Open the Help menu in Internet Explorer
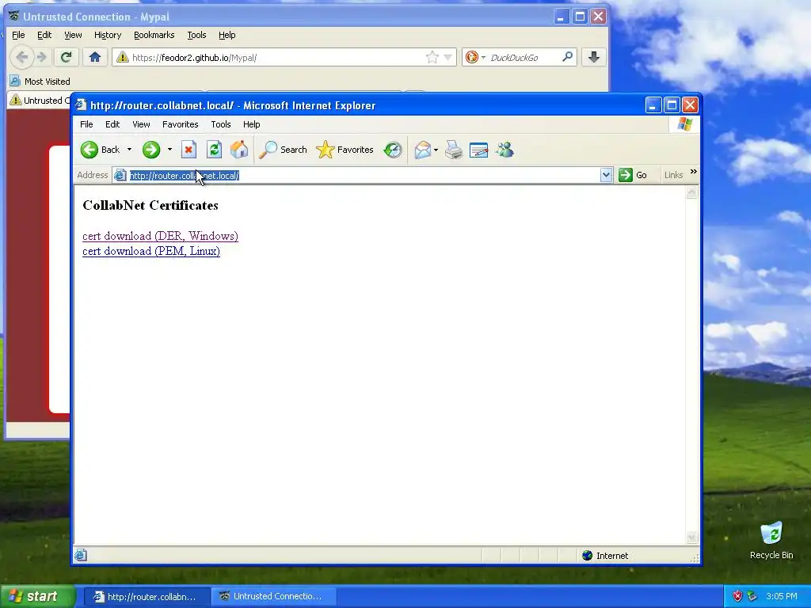Viewport: 811px width, 608px height. pyautogui.click(x=251, y=124)
